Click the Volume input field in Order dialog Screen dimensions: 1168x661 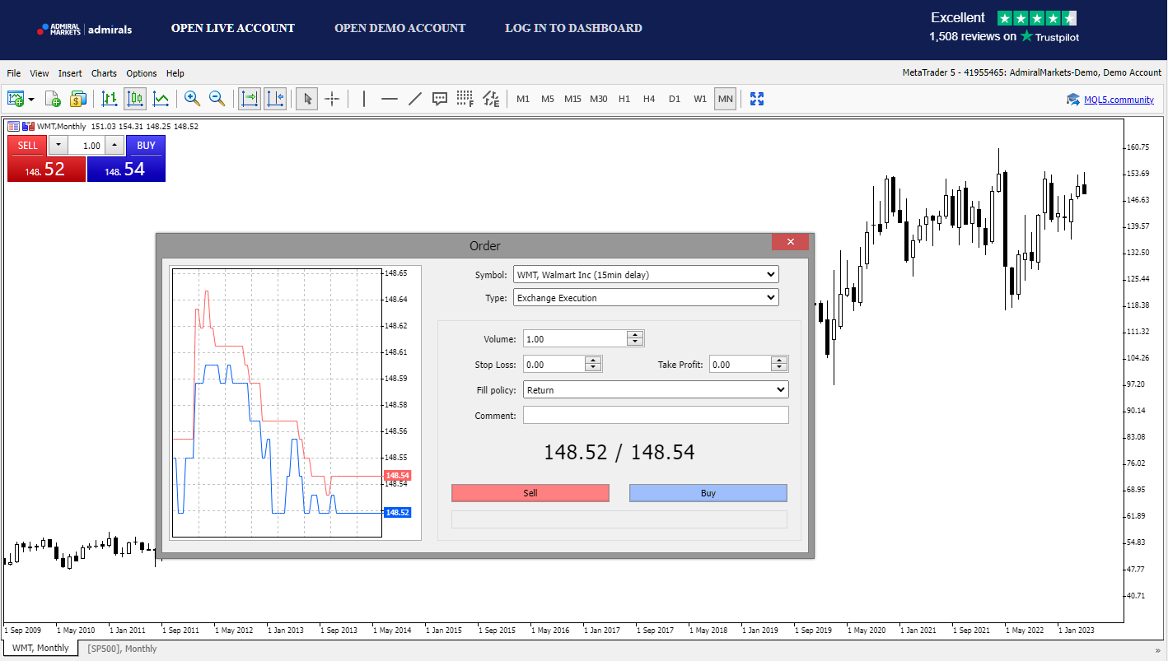pos(575,338)
